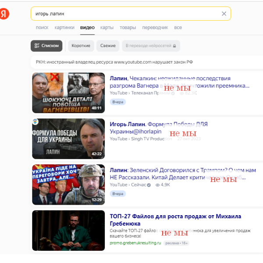Open 'Лапин, Чекалкин' video title link
This screenshot has height=263, width=263.
click(179, 82)
